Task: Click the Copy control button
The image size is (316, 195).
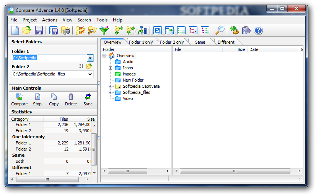Action: pos(54,100)
